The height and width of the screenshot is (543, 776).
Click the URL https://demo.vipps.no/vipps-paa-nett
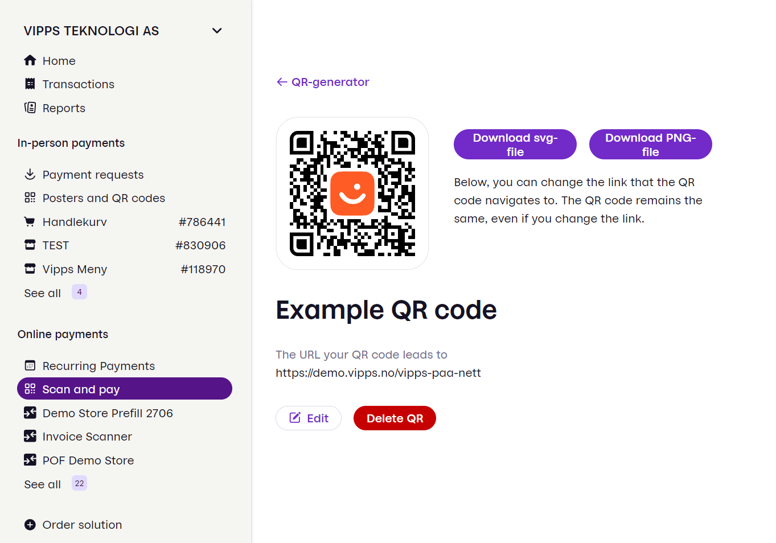point(378,373)
